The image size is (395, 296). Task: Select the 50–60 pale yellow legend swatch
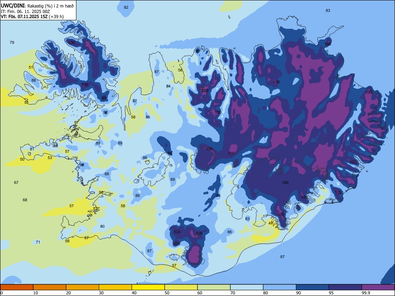pos(181,287)
